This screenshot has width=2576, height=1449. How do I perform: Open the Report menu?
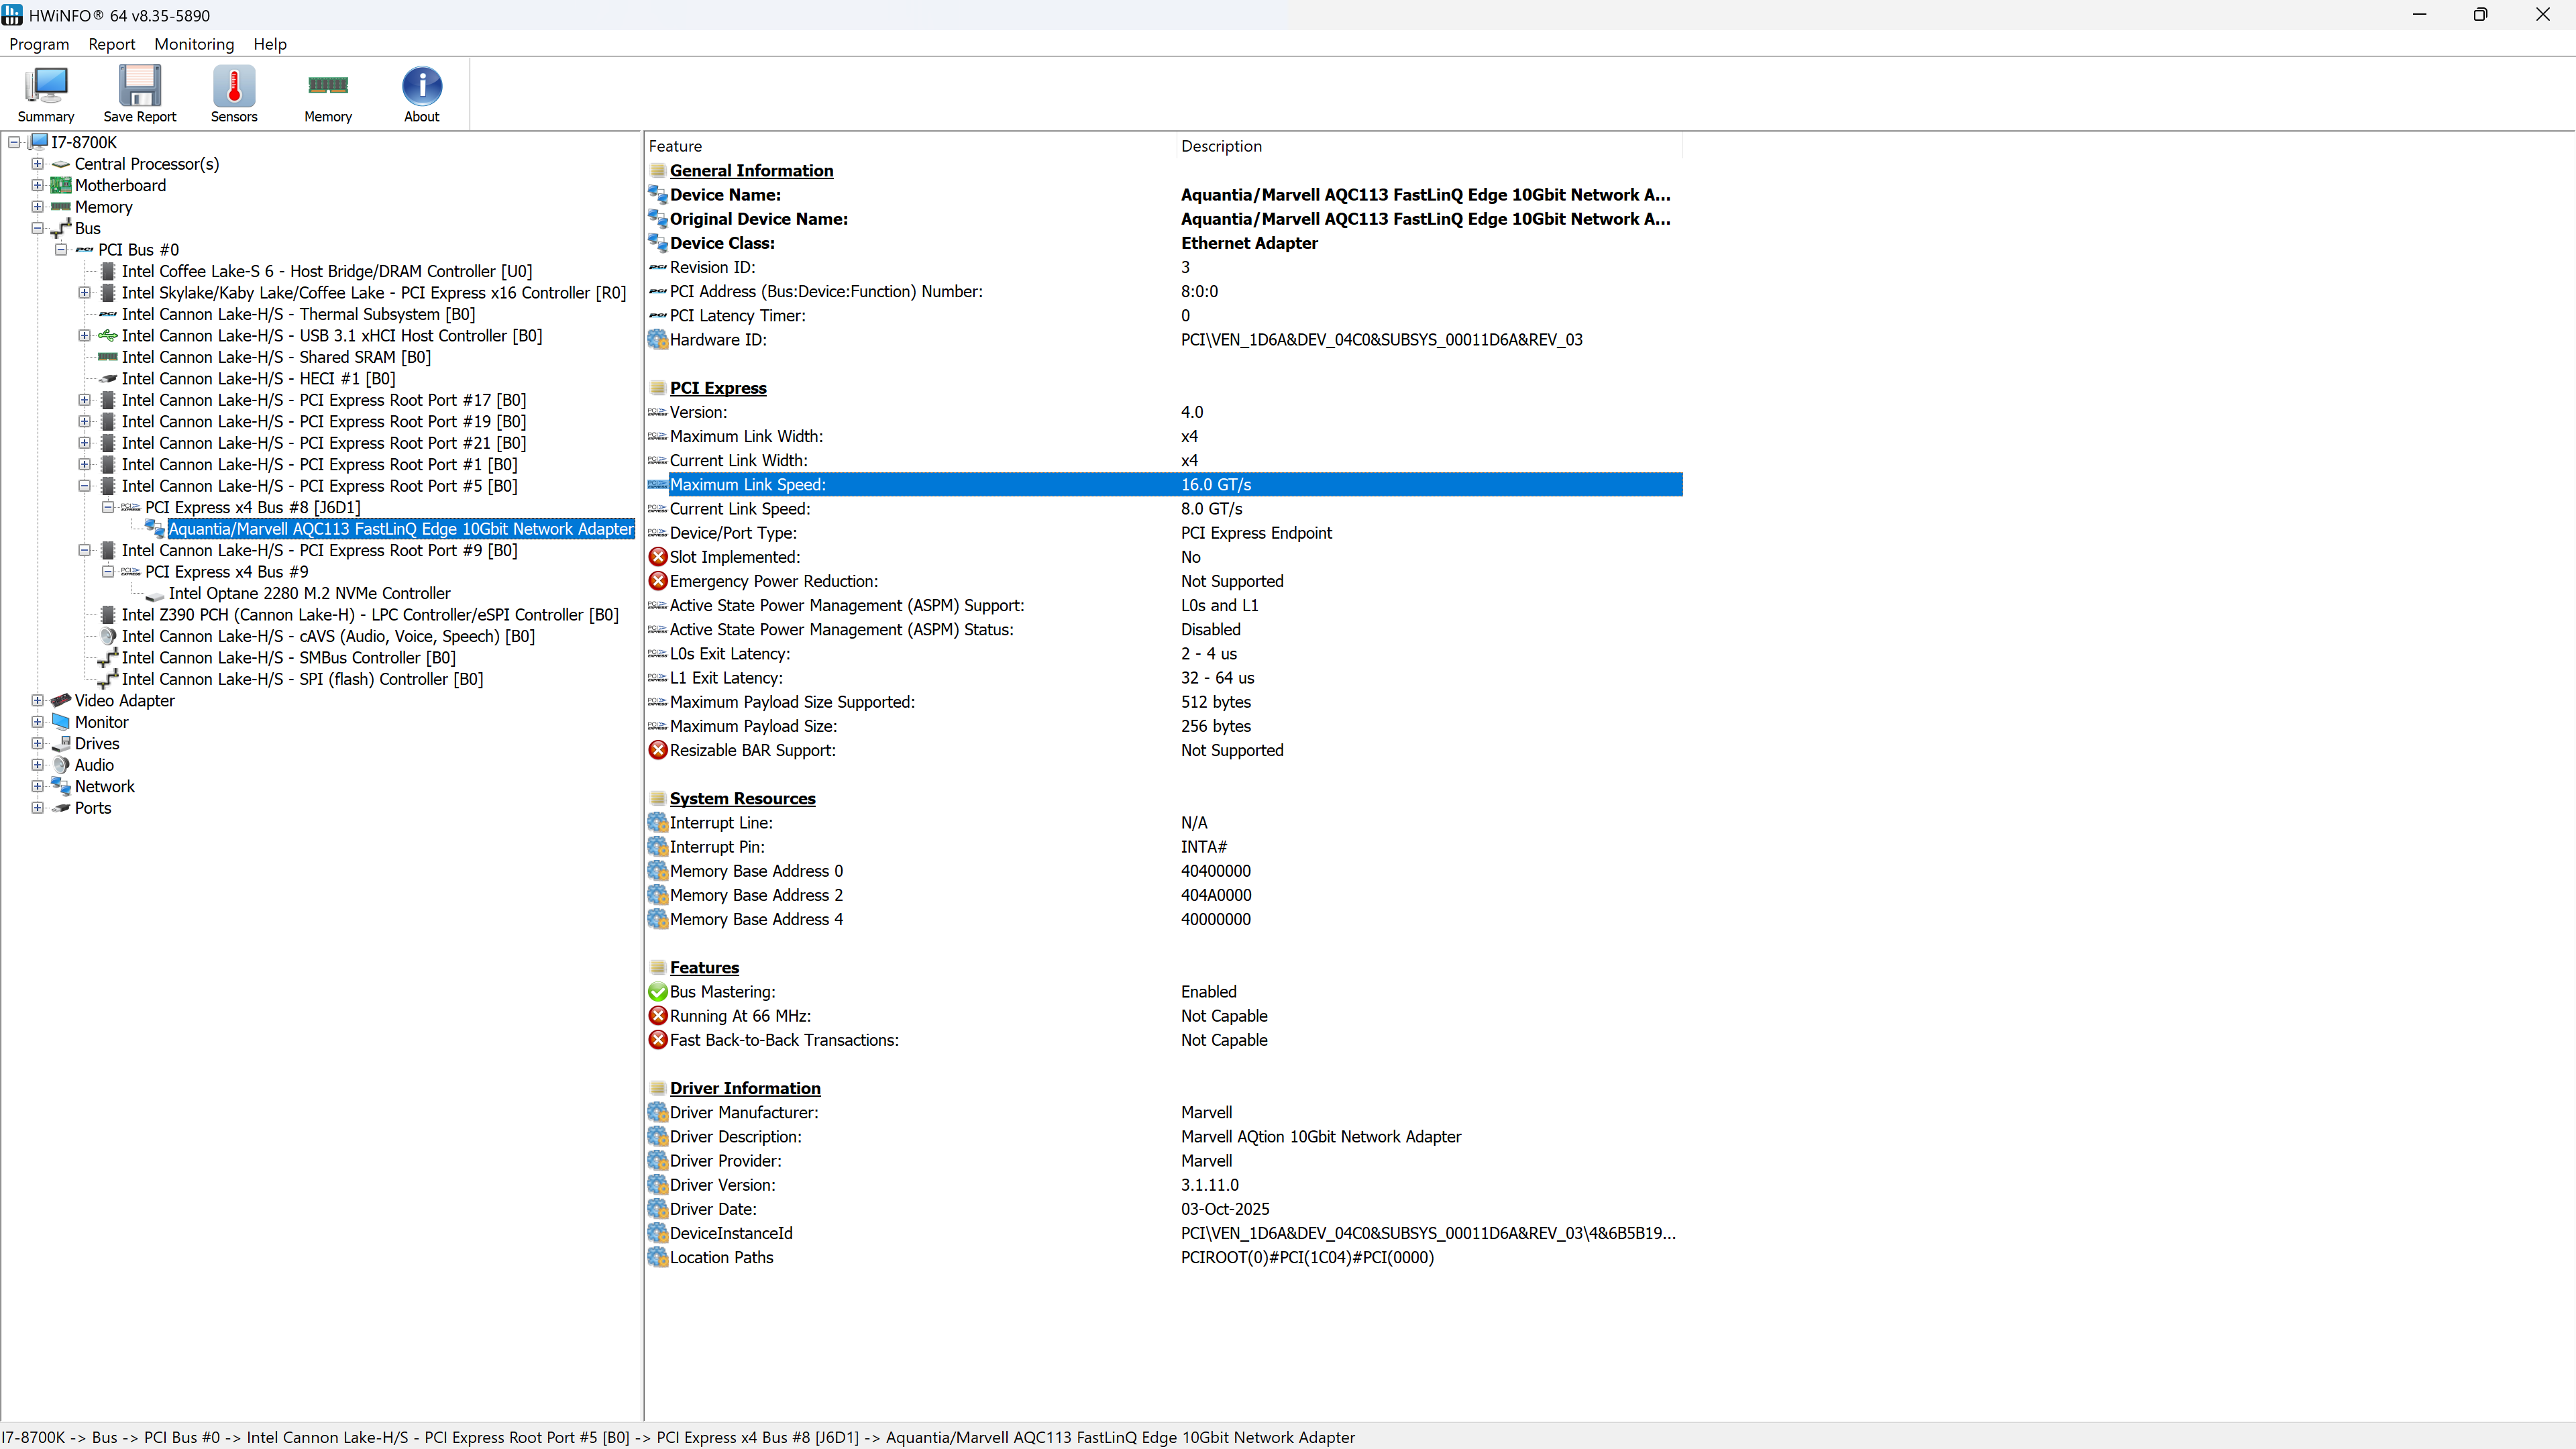coord(111,44)
